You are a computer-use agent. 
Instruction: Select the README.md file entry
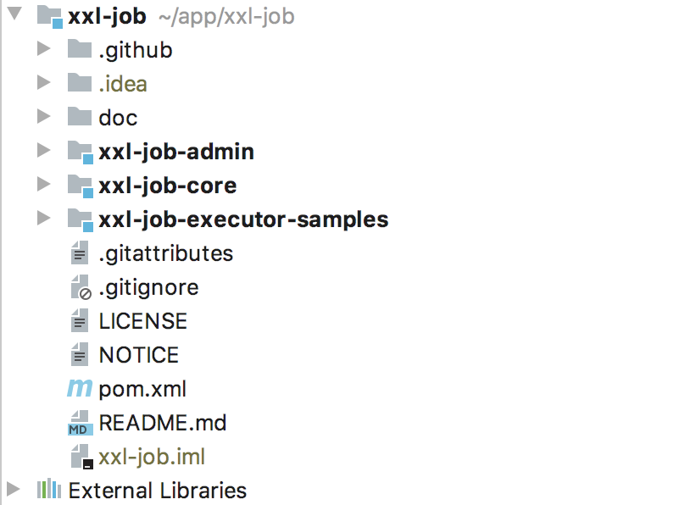coord(163,423)
